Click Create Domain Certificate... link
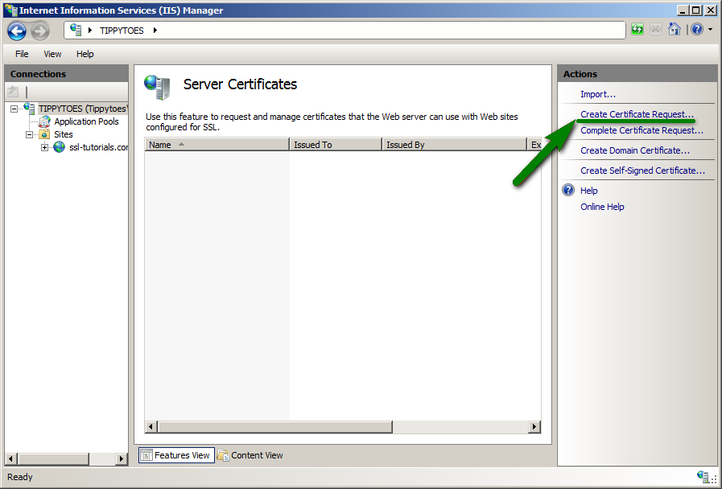This screenshot has height=489, width=722. click(x=635, y=150)
